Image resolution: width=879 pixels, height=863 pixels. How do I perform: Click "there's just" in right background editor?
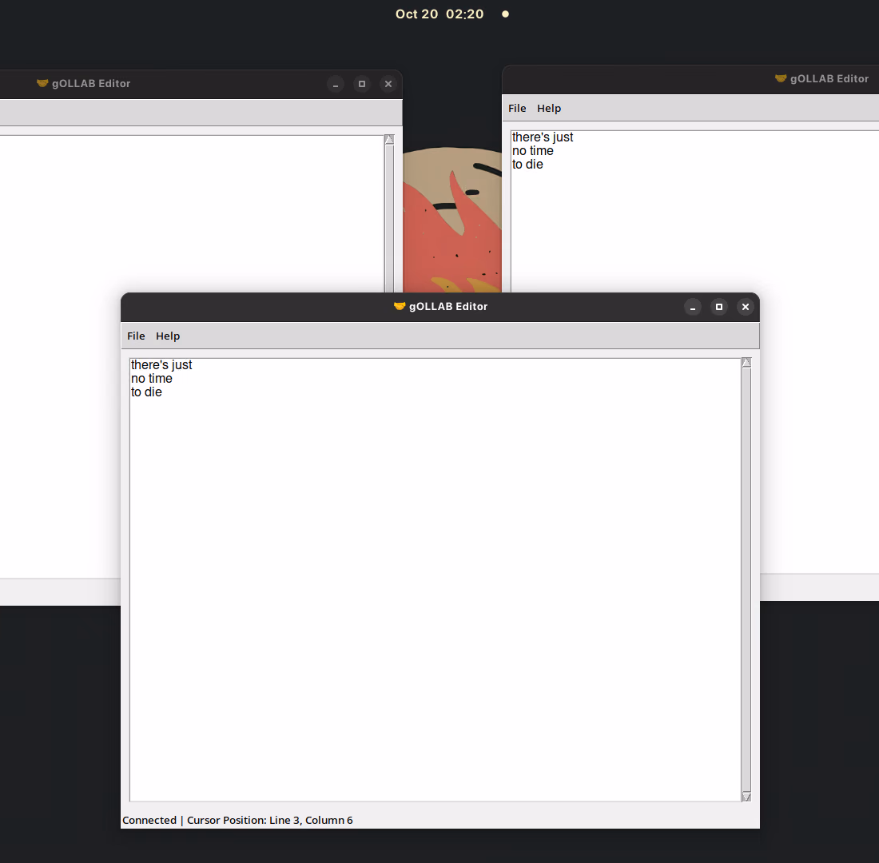coord(543,137)
